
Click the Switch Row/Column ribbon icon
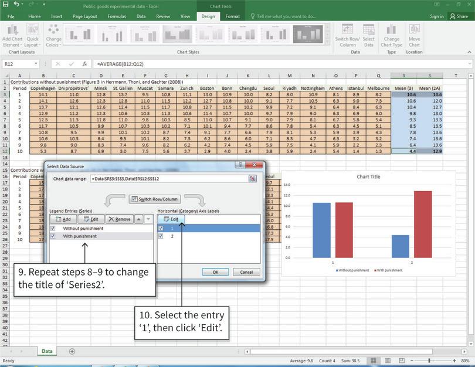[347, 32]
